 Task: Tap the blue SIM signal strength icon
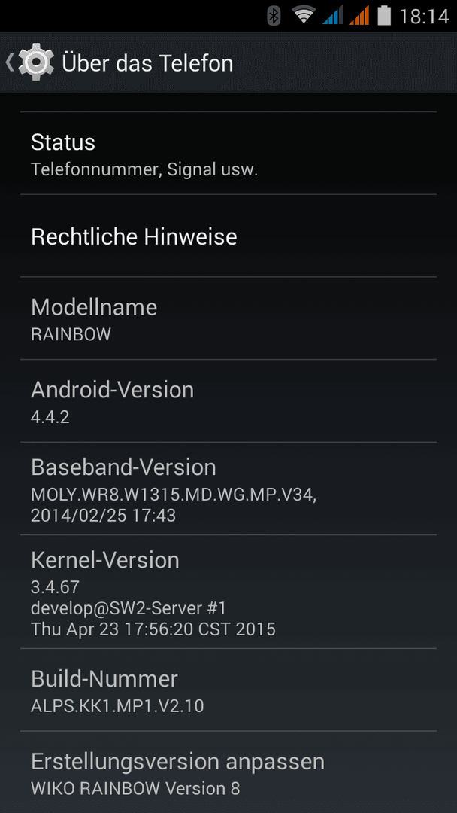pos(333,16)
